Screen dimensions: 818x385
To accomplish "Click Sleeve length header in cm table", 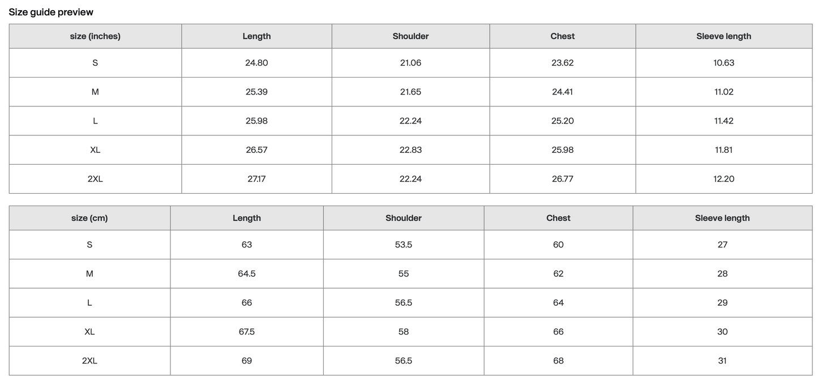I will pyautogui.click(x=722, y=218).
